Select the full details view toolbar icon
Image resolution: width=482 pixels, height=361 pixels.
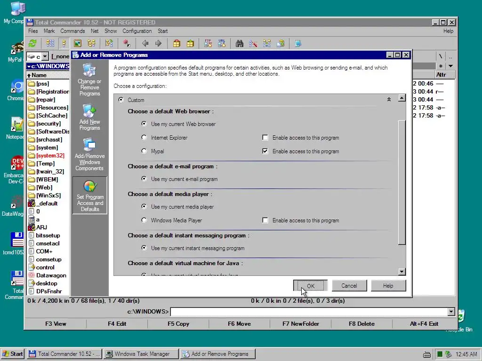pyautogui.click(x=64, y=43)
